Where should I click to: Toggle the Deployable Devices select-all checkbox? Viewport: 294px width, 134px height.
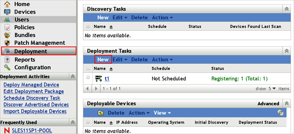click(88, 122)
